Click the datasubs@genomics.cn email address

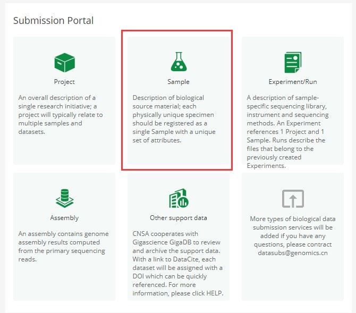coord(293,253)
